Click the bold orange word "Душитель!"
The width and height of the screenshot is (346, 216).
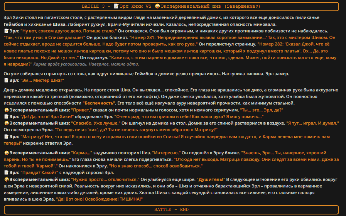click(x=211, y=179)
